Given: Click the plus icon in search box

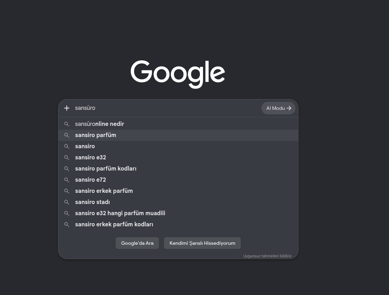Looking at the screenshot, I should coord(66,108).
